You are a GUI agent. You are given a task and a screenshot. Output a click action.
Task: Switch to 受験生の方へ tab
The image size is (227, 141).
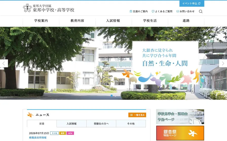(x=101, y=124)
